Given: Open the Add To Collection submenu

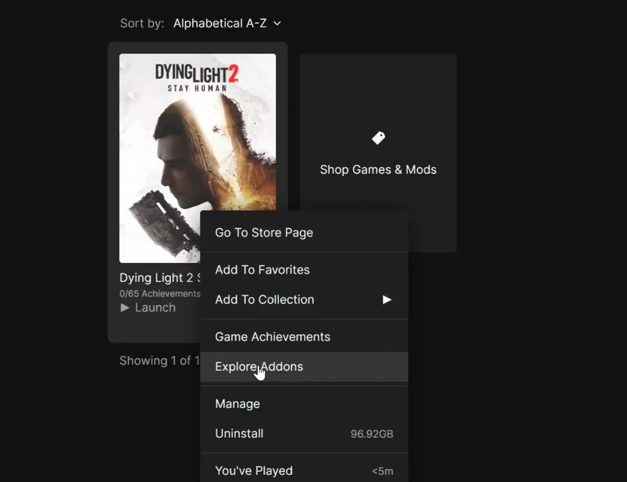Looking at the screenshot, I should 304,299.
